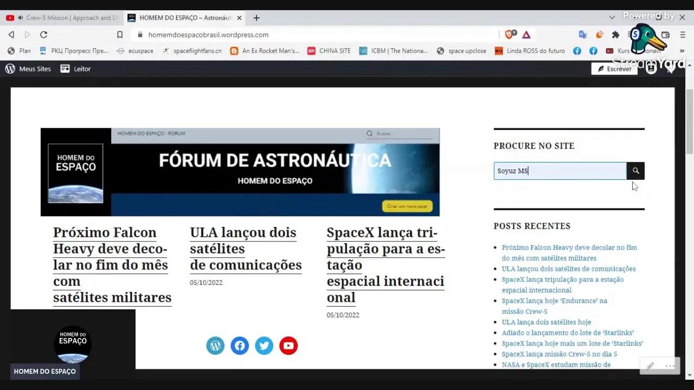The width and height of the screenshot is (694, 390).
Task: Open the CHINA SITE bookmark
Action: (330, 51)
